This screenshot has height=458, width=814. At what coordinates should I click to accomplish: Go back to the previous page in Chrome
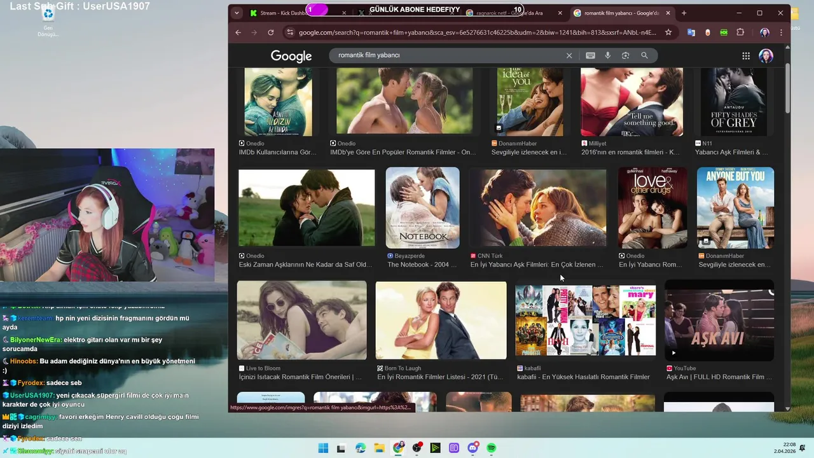point(238,32)
